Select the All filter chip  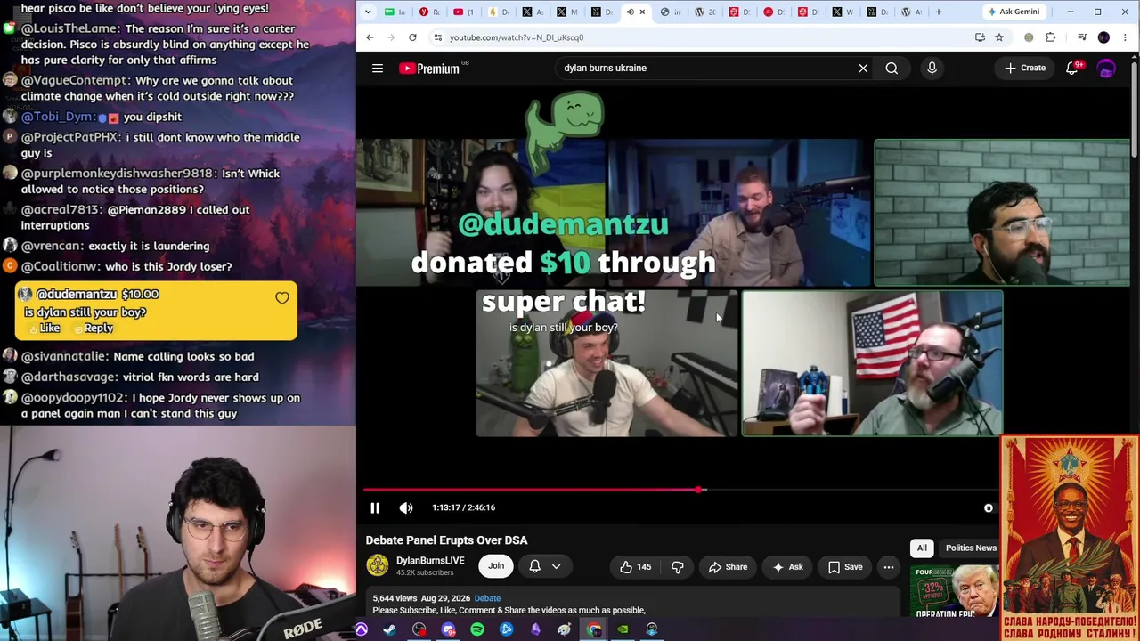click(922, 548)
